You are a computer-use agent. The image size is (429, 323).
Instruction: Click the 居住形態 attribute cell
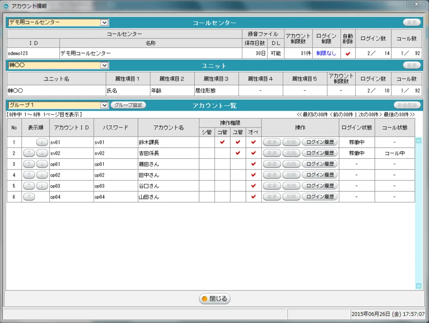216,91
